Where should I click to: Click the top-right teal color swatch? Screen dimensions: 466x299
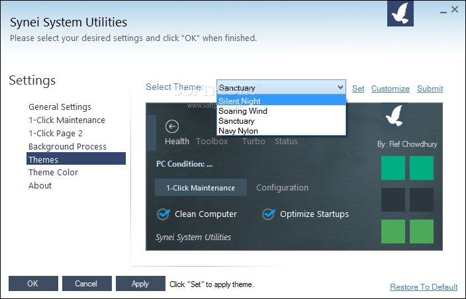pyautogui.click(x=422, y=168)
